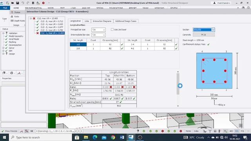Click the globe icon under the Status panel
The image size is (251, 141).
pos(11,73)
